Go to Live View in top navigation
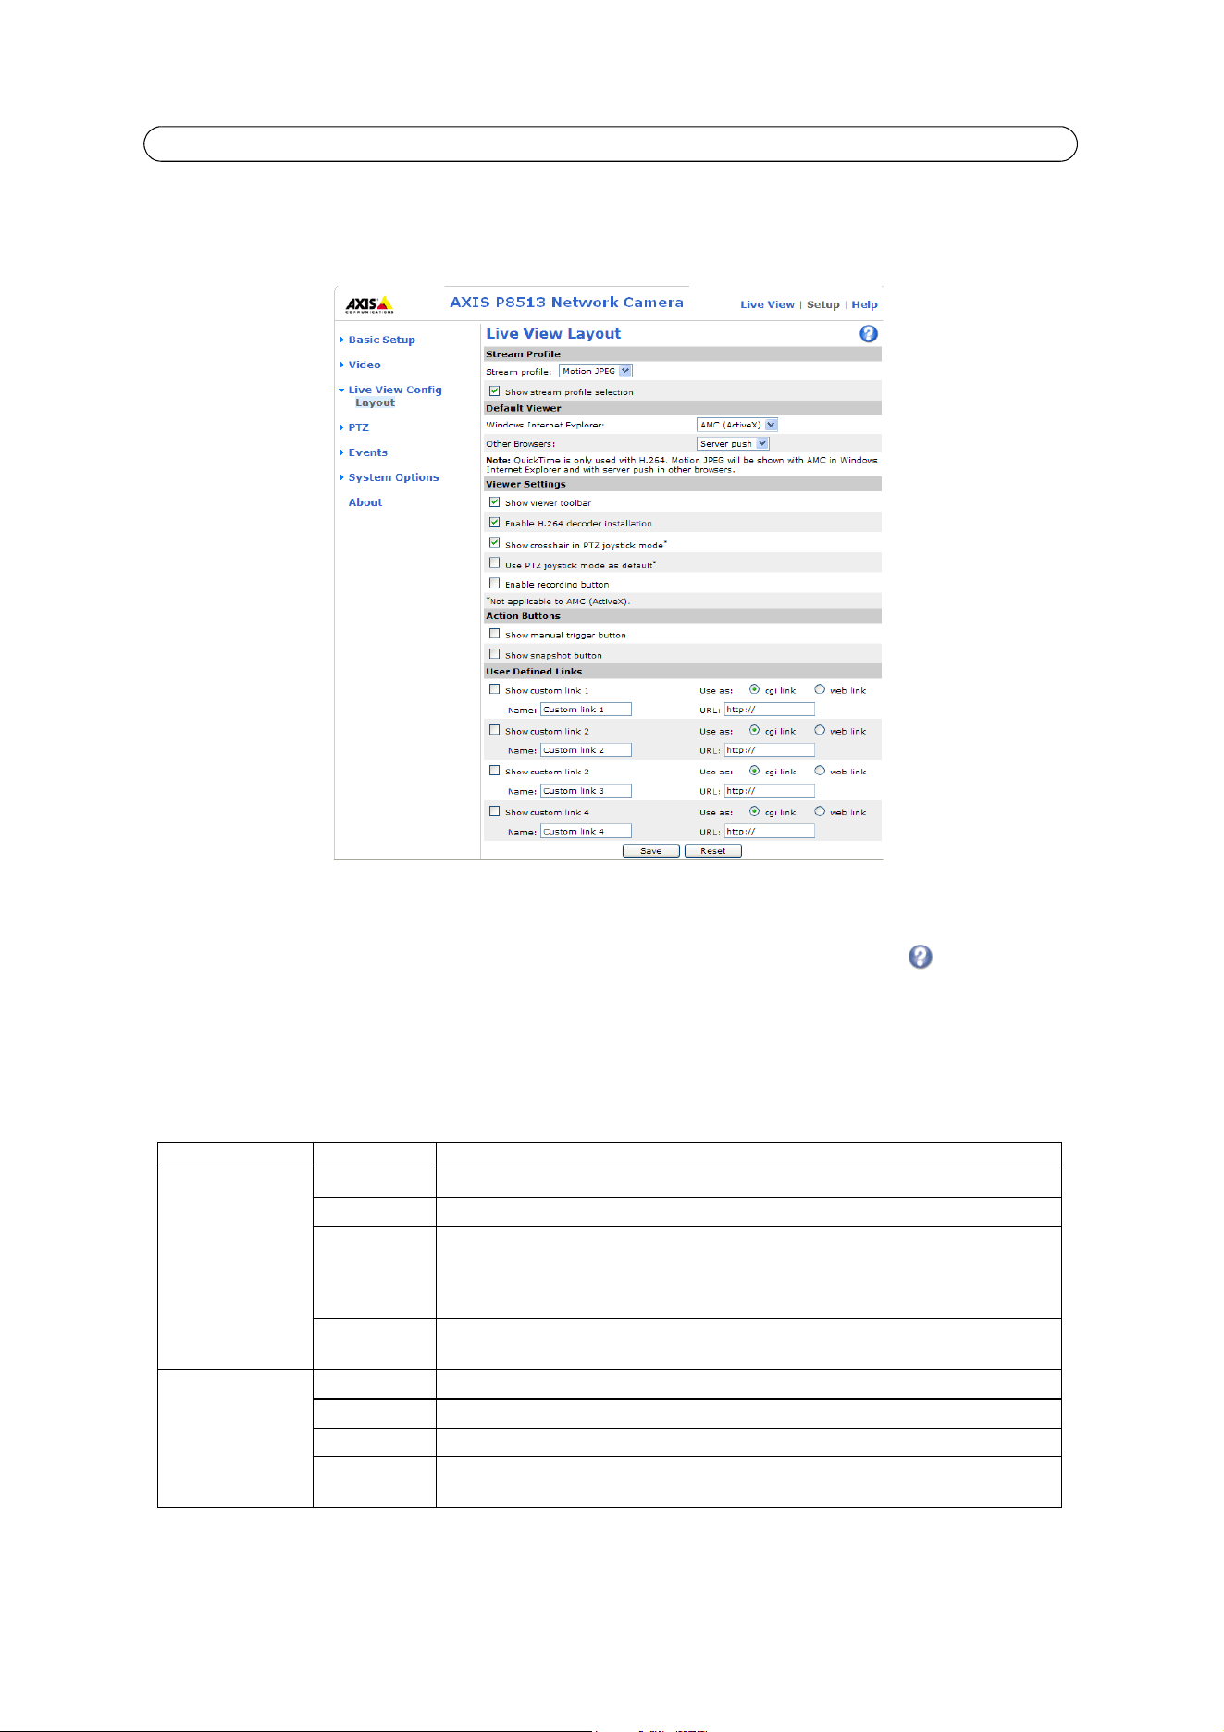Image resolution: width=1224 pixels, height=1732 pixels. pos(767,304)
